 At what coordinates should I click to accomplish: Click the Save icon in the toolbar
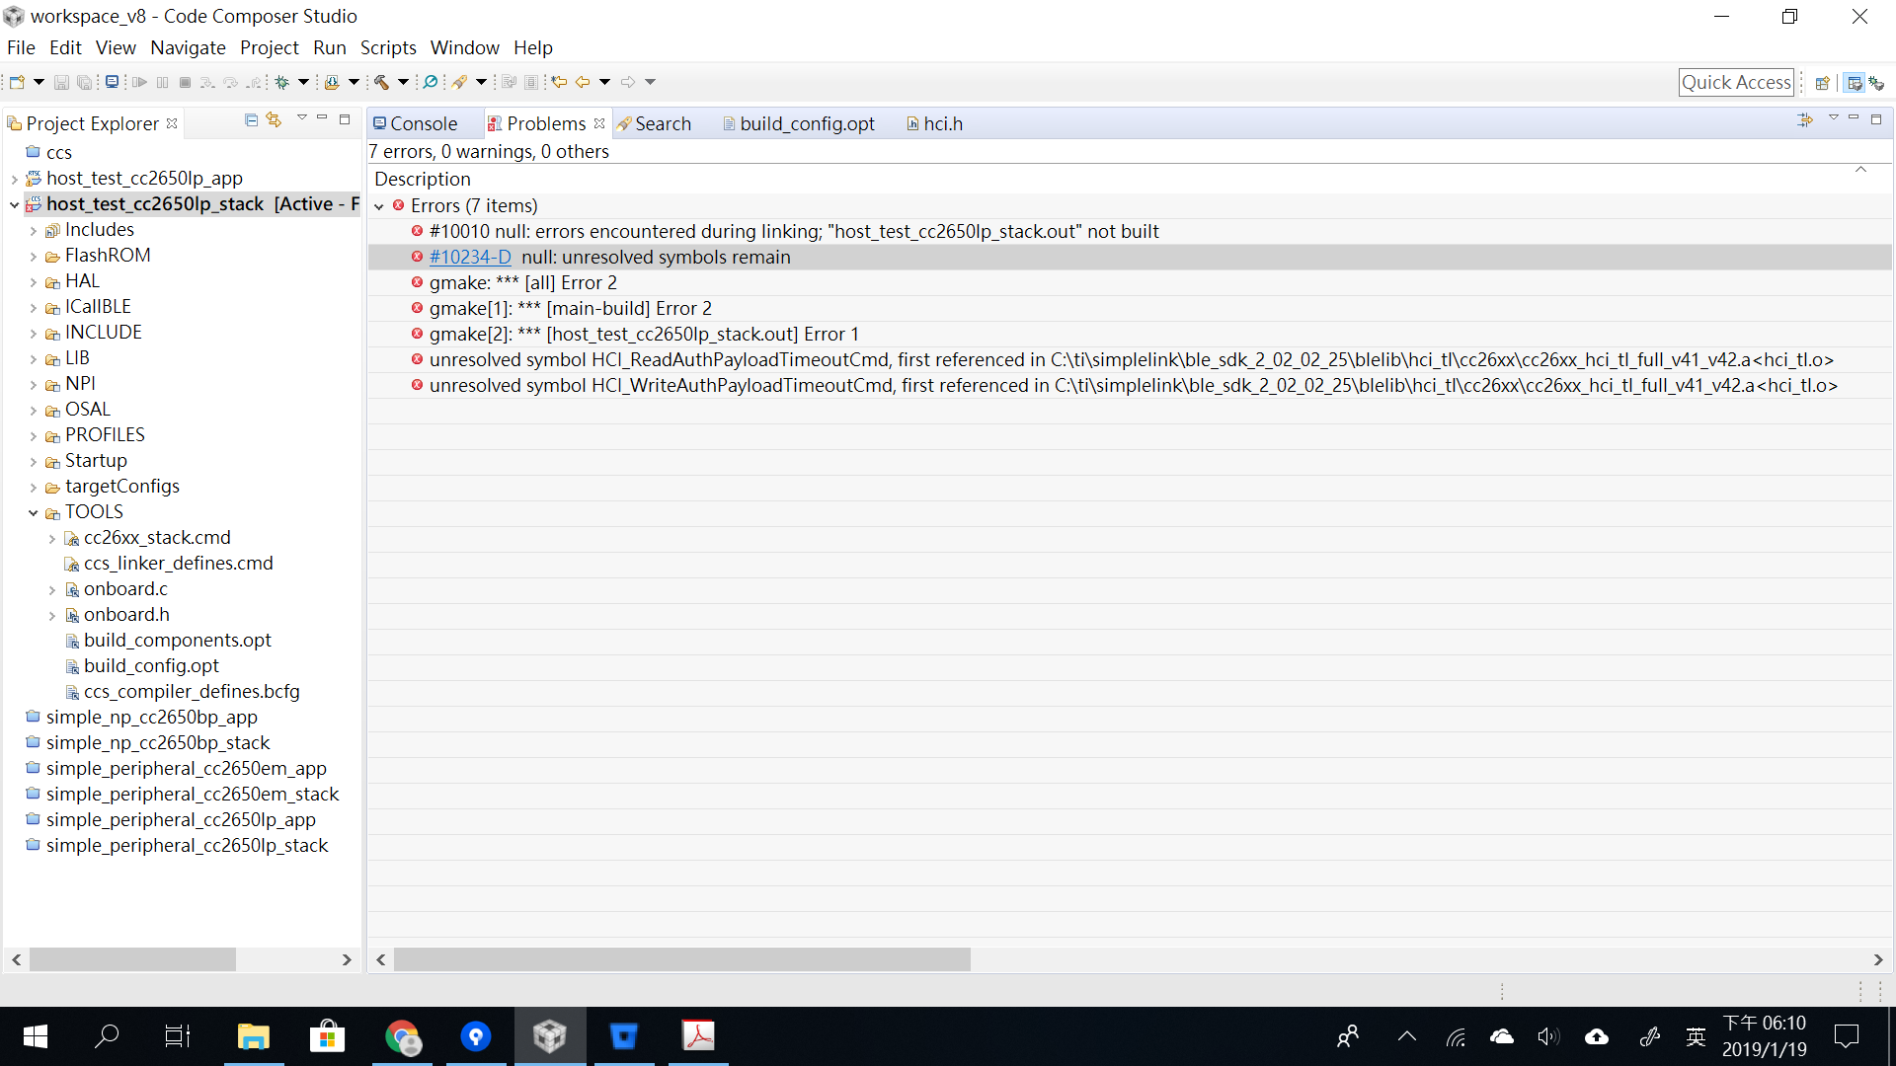pyautogui.click(x=61, y=82)
